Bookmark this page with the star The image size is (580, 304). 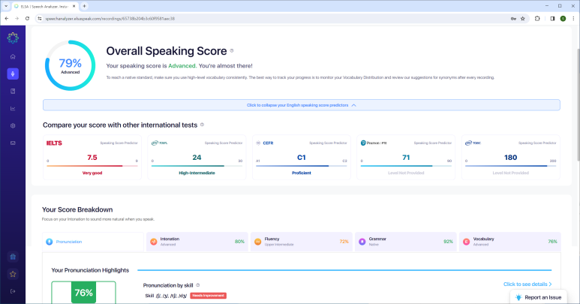(x=523, y=19)
